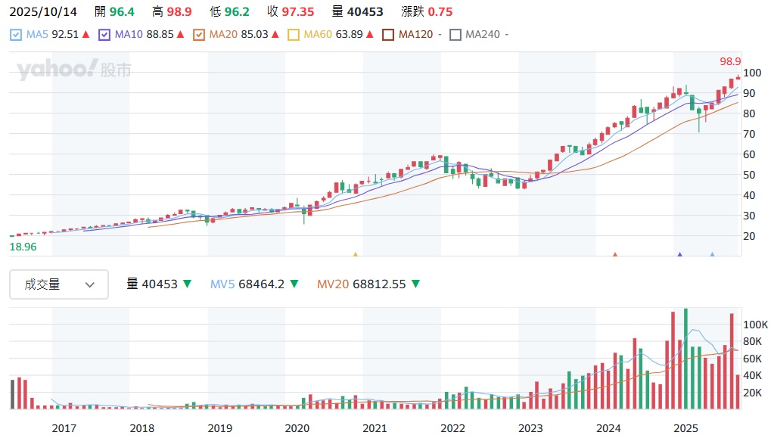This screenshot has height=438, width=771.
Task: Click the tallest green volume bar
Action: [686, 359]
